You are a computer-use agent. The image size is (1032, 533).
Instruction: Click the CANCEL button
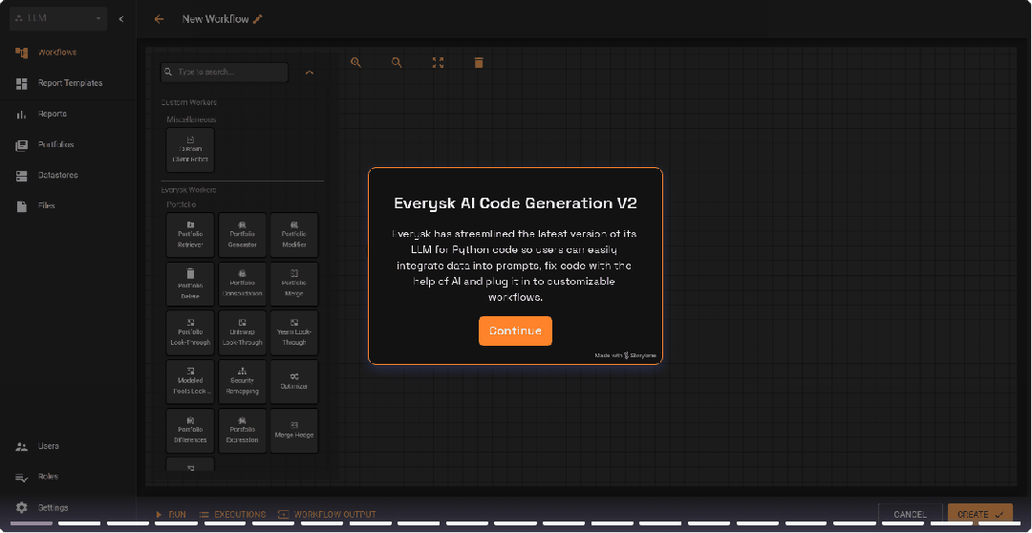tap(911, 515)
